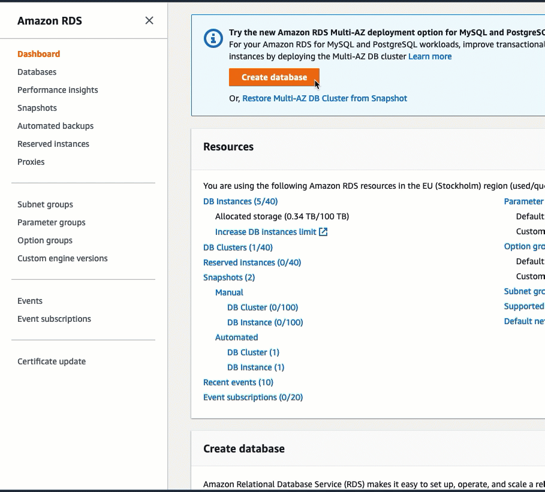Viewport: 545px width, 492px height.
Task: Navigate to Proxies
Action: click(31, 162)
